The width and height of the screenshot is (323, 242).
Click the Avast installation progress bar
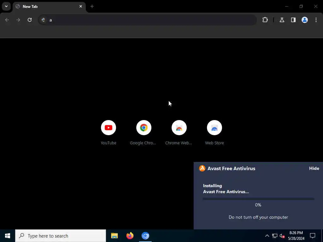[x=258, y=199]
